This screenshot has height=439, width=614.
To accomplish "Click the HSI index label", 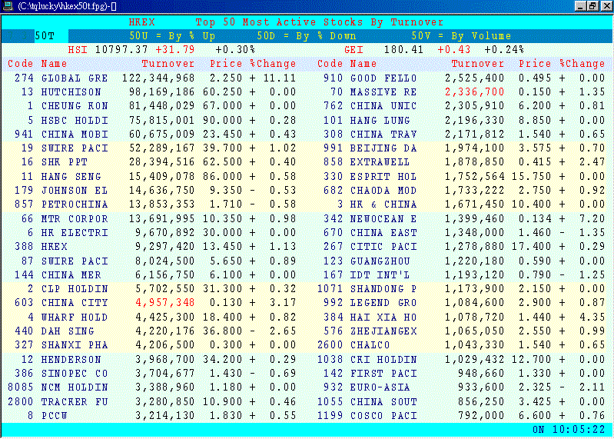I will [78, 50].
